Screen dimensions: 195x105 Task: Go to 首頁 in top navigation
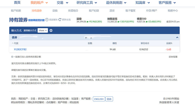pyautogui.click(x=17, y=3)
